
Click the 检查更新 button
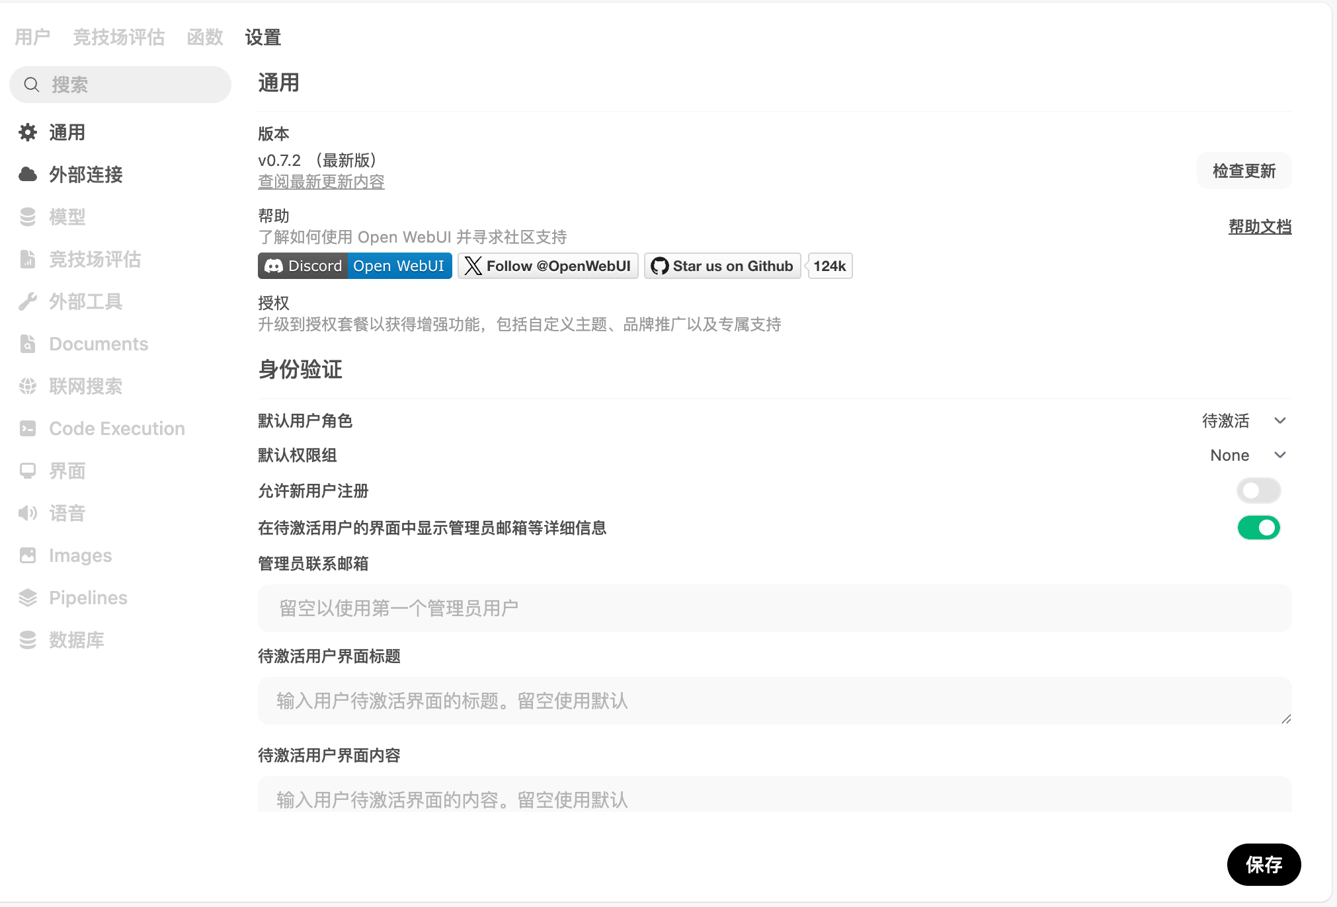coord(1244,171)
